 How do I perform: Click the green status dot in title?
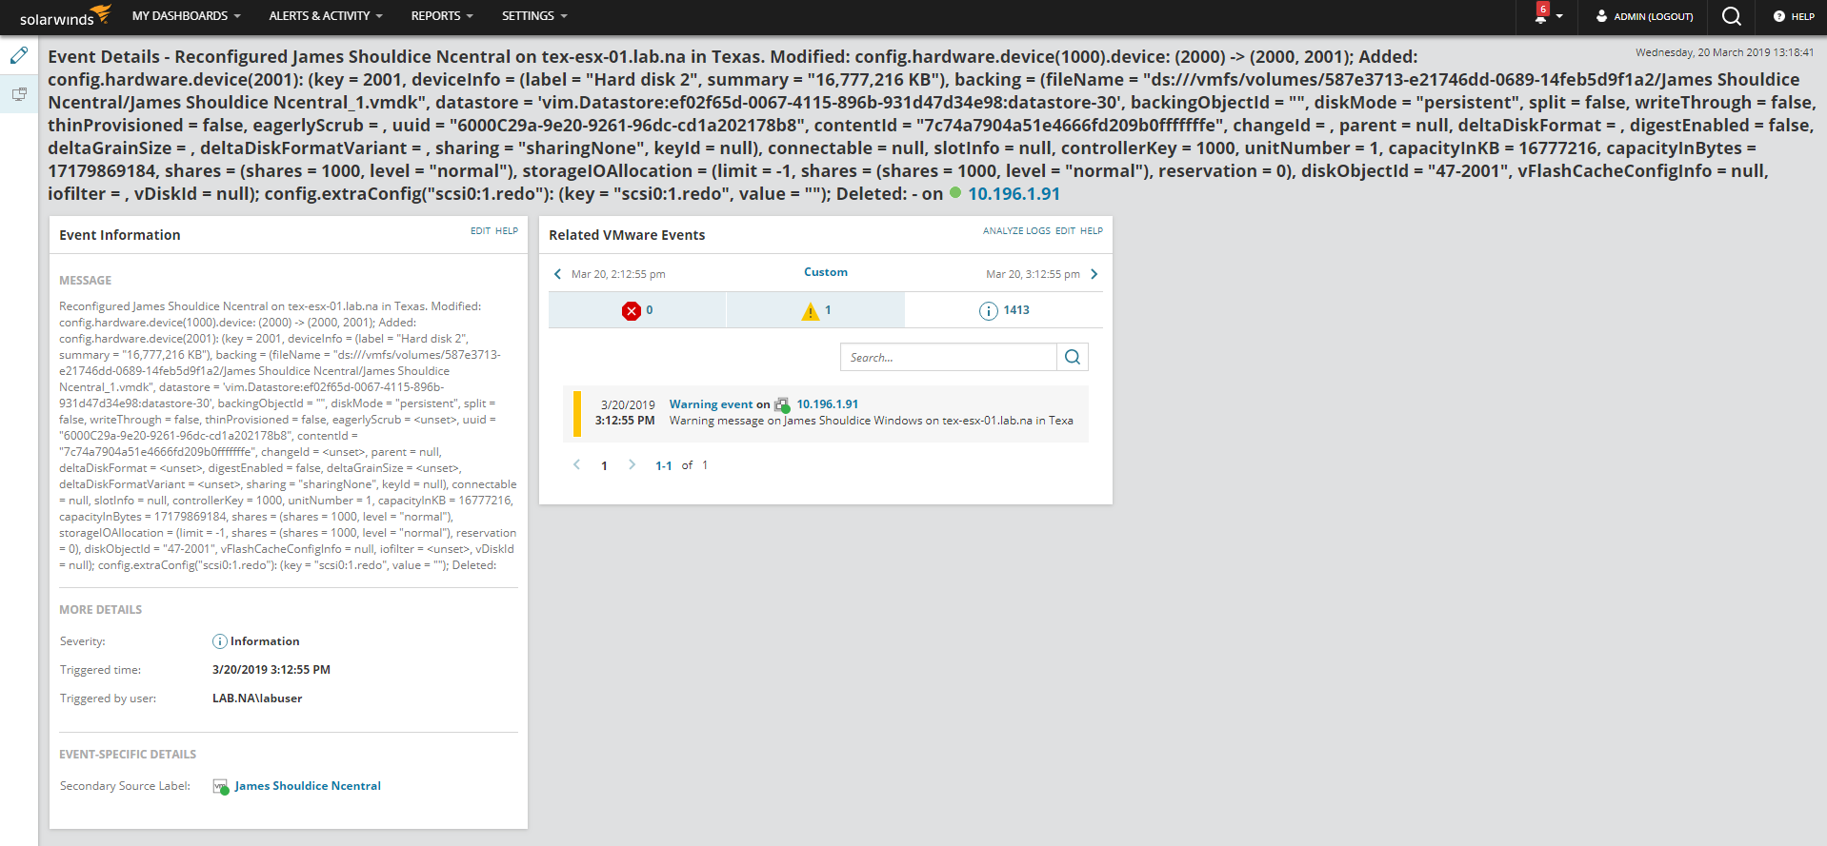click(x=955, y=193)
